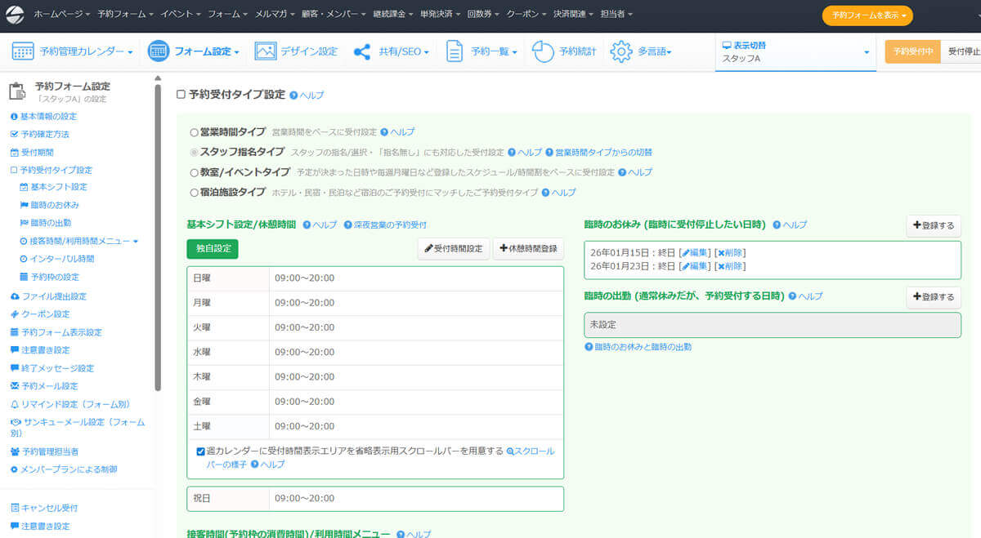Click the 多言語 gear icon
Viewport: 981px width, 538px height.
coord(621,51)
